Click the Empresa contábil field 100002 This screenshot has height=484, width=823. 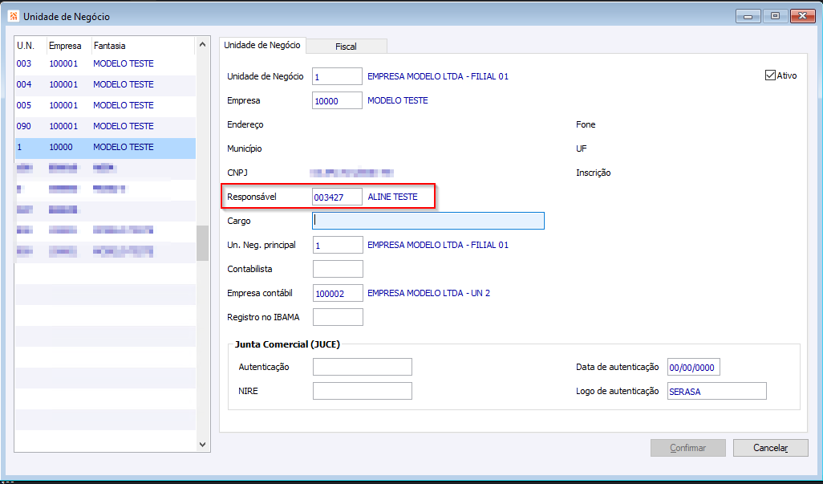point(338,293)
